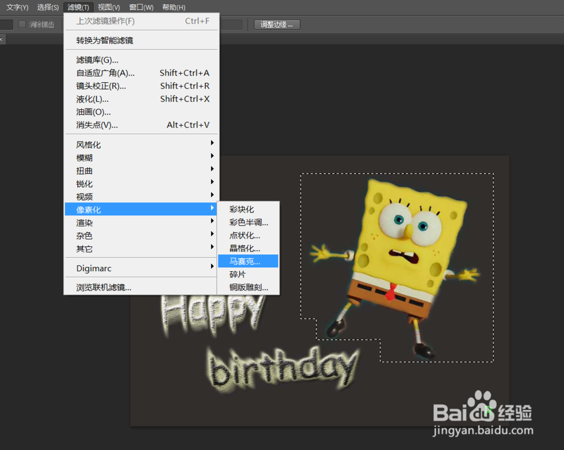564x450 pixels.
Task: Expand the 其它 submenu
Action: (x=142, y=249)
